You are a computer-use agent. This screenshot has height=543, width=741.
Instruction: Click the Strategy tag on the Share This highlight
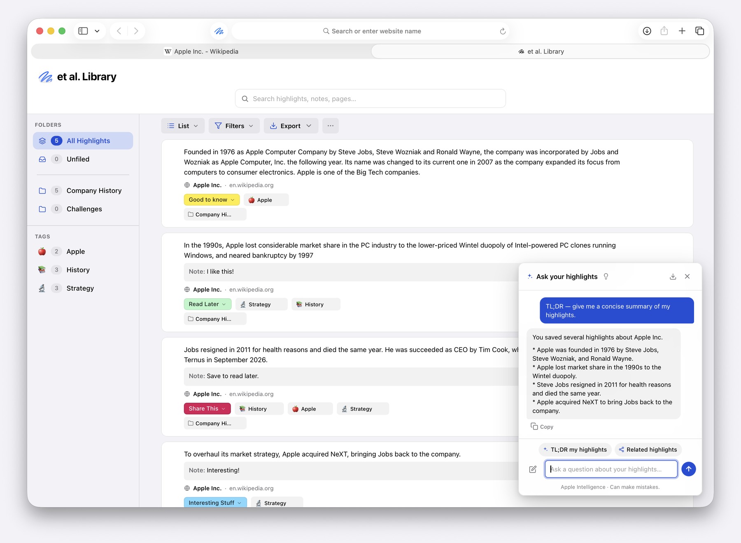(363, 409)
